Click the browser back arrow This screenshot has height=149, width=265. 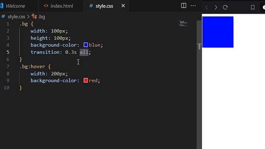click(x=207, y=7)
